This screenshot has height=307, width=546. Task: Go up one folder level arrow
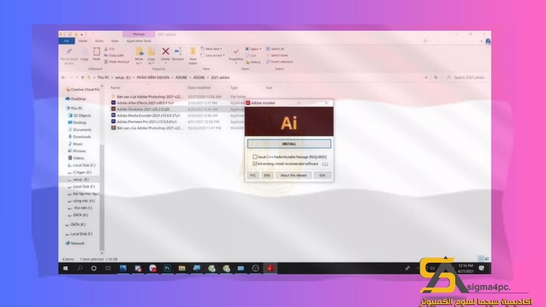click(82, 78)
